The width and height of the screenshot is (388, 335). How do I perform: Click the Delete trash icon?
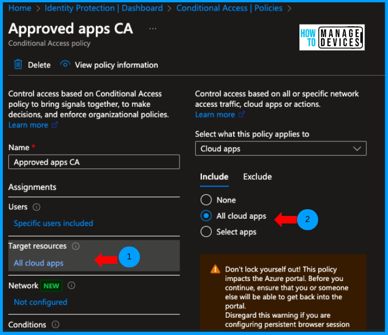tap(18, 65)
